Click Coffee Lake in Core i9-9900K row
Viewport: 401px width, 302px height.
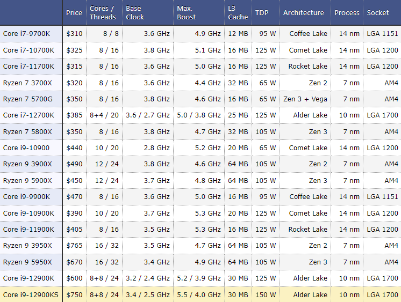(x=309, y=196)
